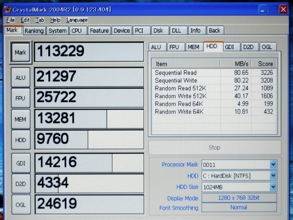Show D2D results detail tab
The height and width of the screenshot is (220, 293).
[x=250, y=47]
